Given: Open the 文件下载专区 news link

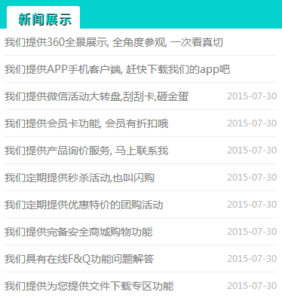Looking at the screenshot, I should point(89,286).
